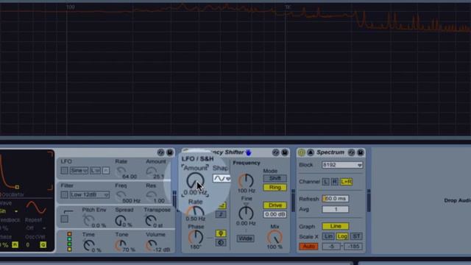Click the Operator Volume knob at -12 dB
The width and height of the screenshot is (471, 265).
[151, 245]
